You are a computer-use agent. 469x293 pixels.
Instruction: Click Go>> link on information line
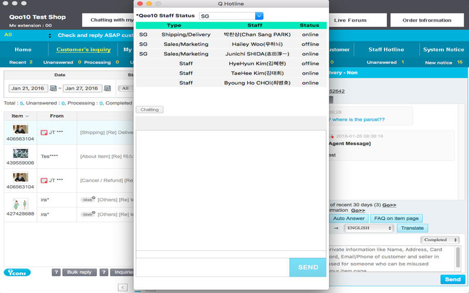point(358,210)
